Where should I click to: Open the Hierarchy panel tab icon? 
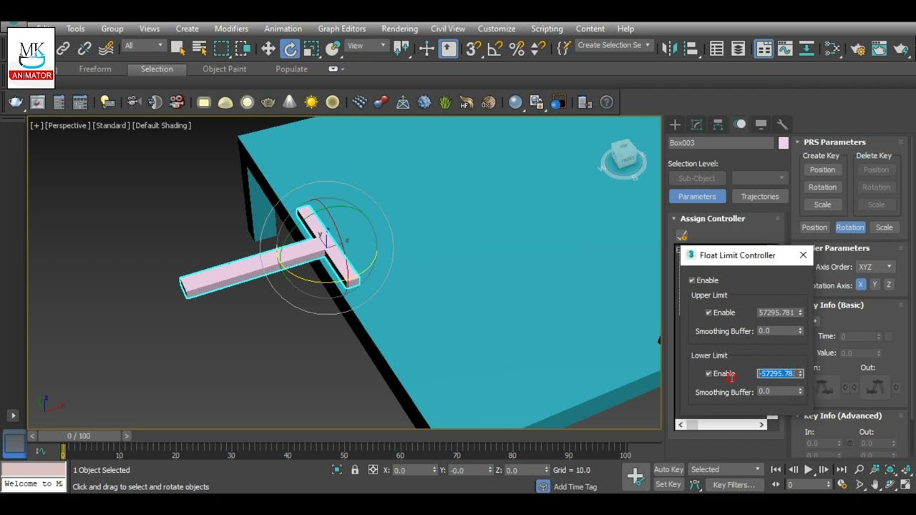pos(718,124)
